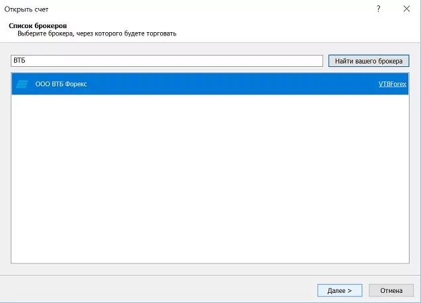Image resolution: width=421 pixels, height=303 pixels.
Task: Proceed with the Далее > button
Action: [x=340, y=290]
